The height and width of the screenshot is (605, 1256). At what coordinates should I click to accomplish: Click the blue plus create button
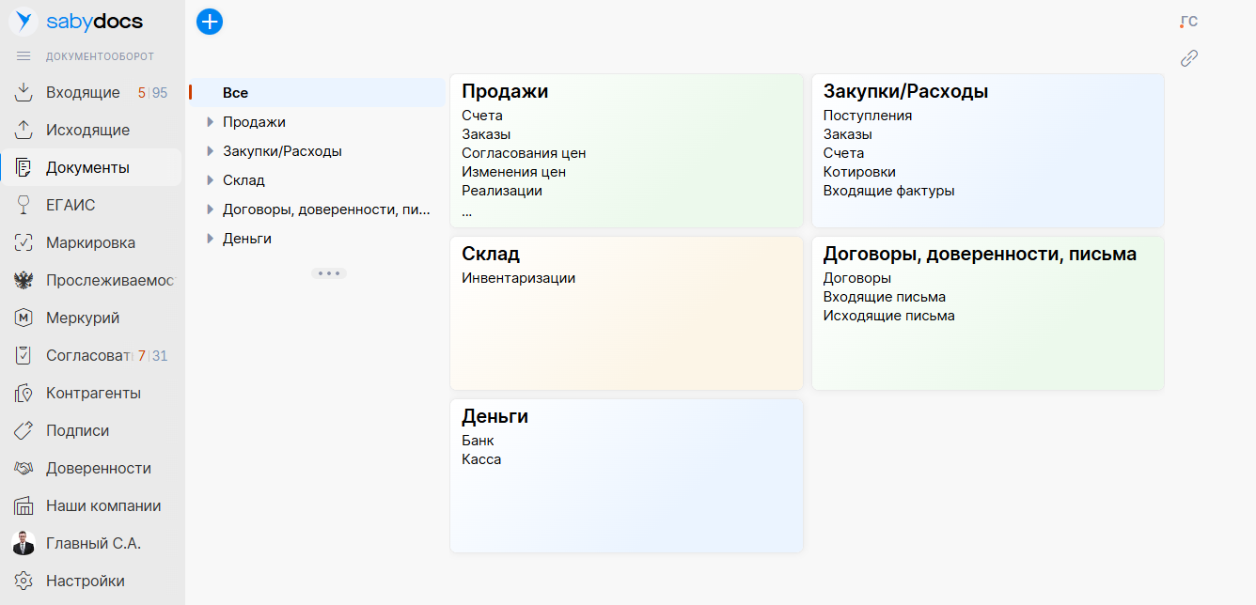[210, 21]
